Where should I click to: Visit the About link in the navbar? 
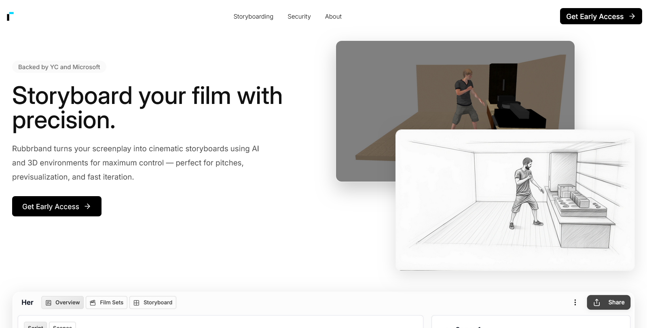coord(333,17)
